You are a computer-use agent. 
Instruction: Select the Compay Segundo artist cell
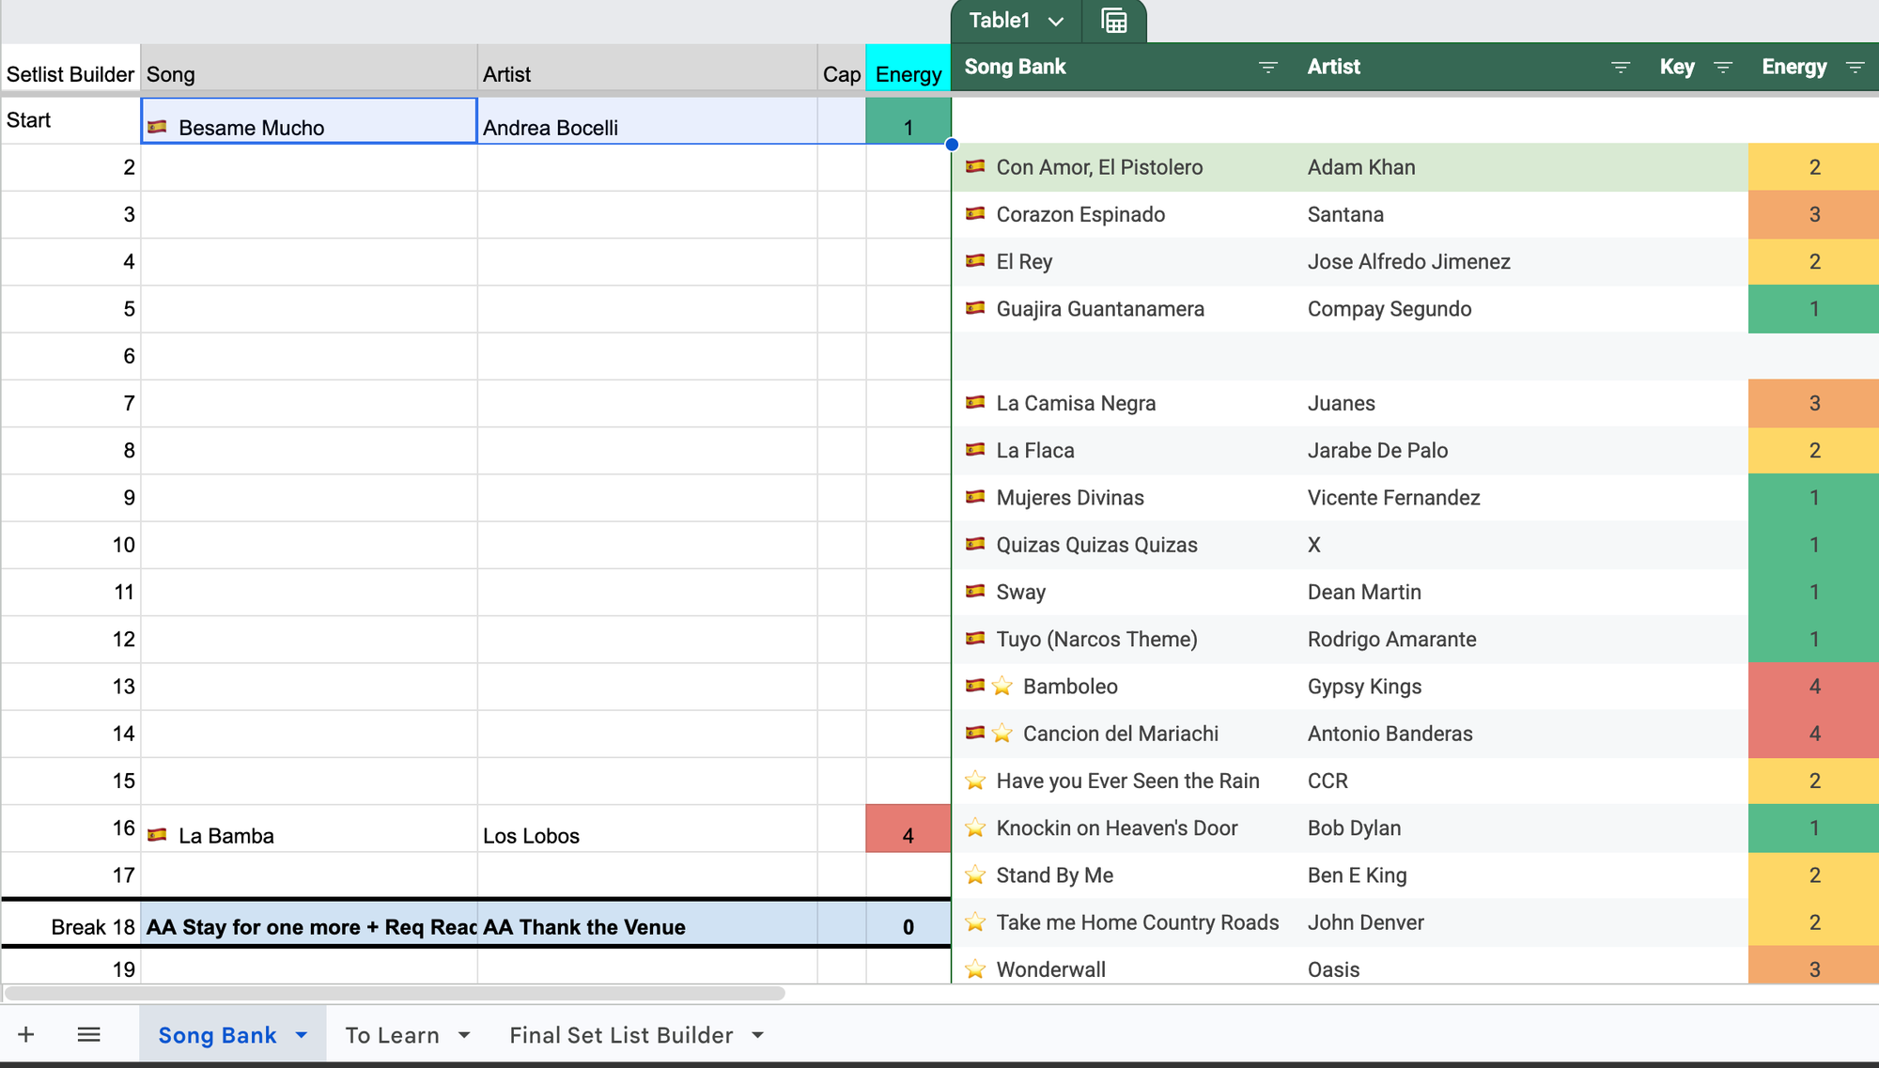[1473, 309]
